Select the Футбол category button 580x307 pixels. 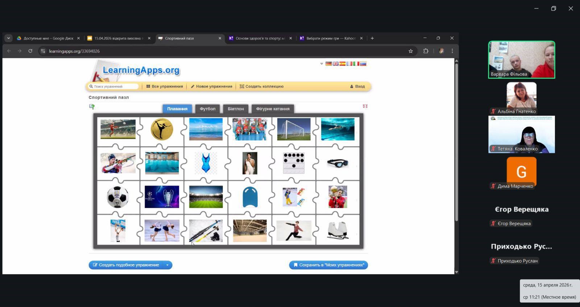coord(207,109)
